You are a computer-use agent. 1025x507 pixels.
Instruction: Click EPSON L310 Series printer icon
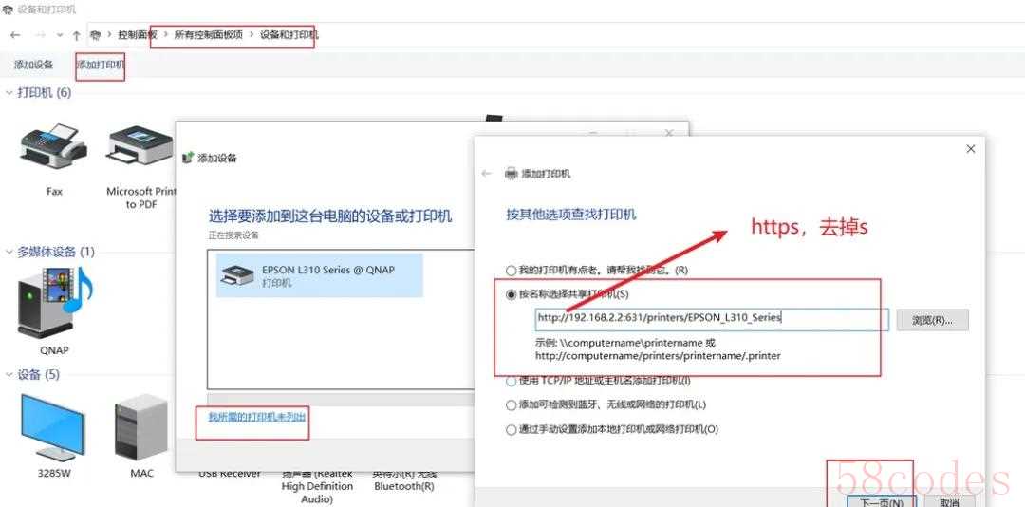pyautogui.click(x=237, y=275)
